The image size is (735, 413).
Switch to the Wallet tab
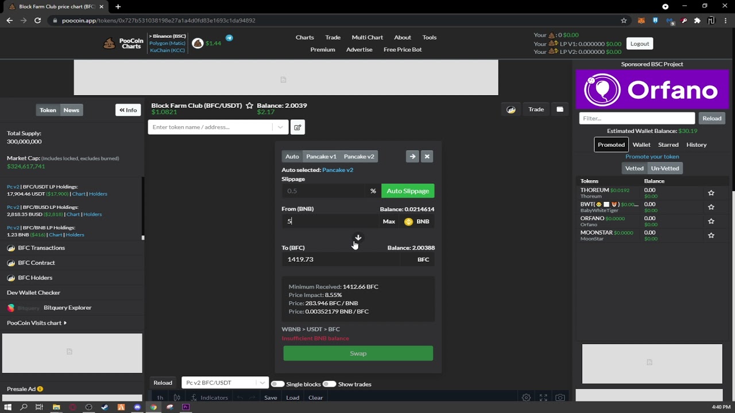click(641, 145)
